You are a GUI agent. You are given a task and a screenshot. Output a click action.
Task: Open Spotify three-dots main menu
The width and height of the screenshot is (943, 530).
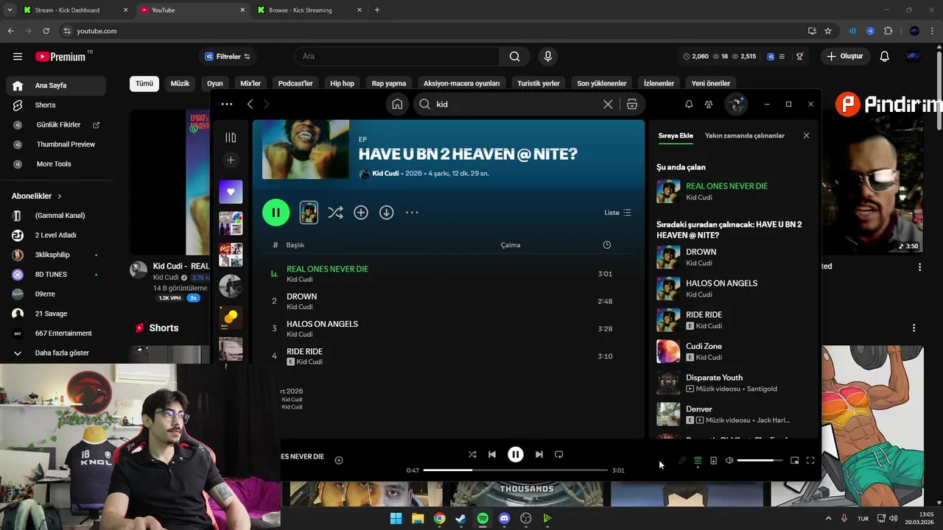(x=227, y=105)
